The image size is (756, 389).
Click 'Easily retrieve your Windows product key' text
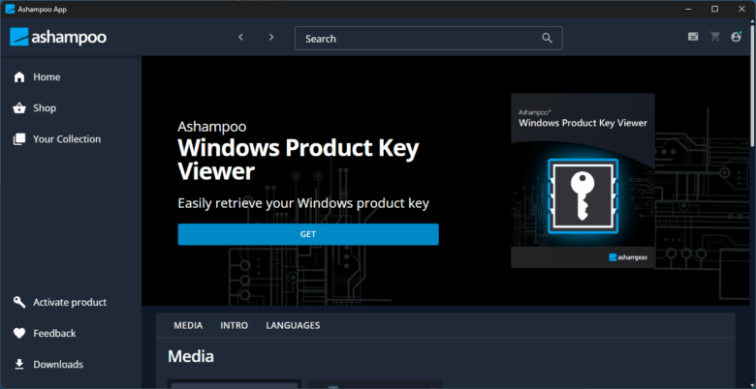point(303,203)
